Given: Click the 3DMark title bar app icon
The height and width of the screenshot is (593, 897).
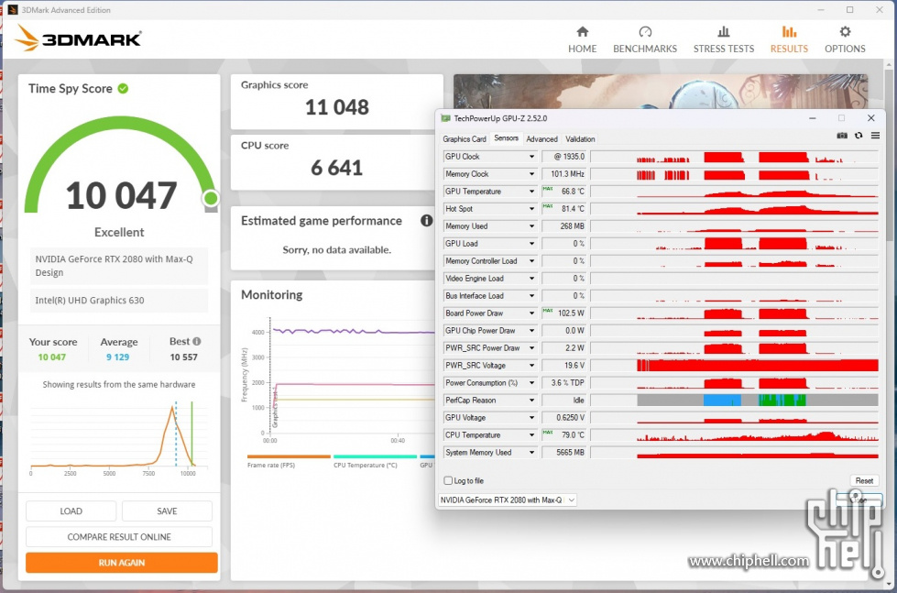Looking at the screenshot, I should (12, 10).
